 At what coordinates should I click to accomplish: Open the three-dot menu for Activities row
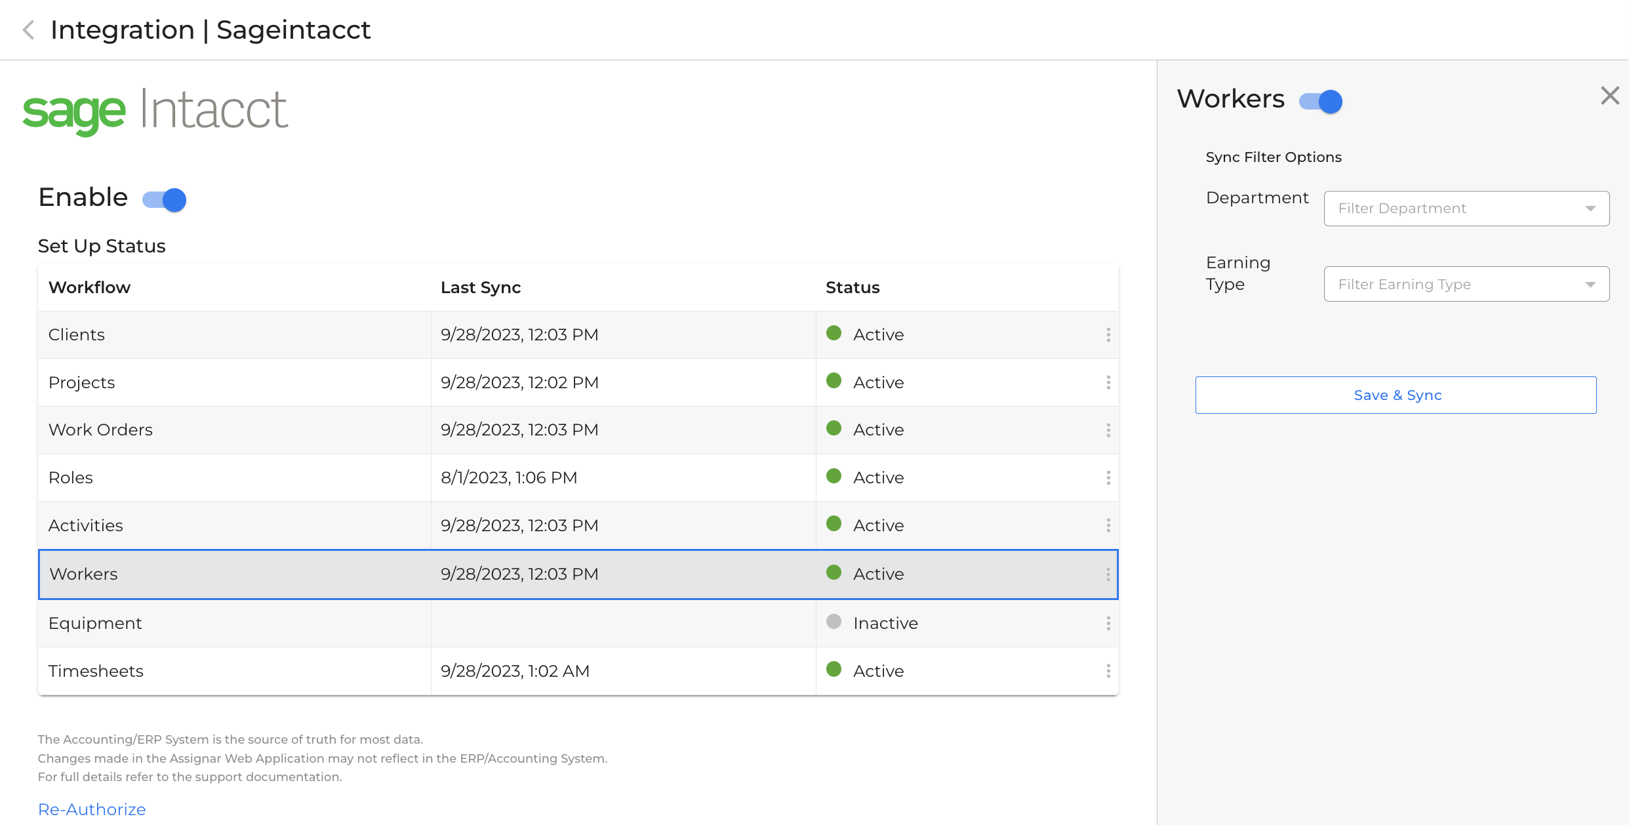coord(1108,525)
